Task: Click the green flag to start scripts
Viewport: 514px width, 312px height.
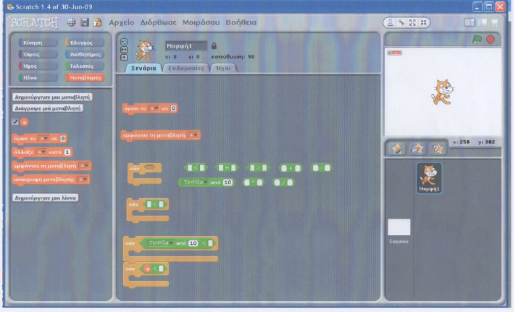Action: pos(477,39)
